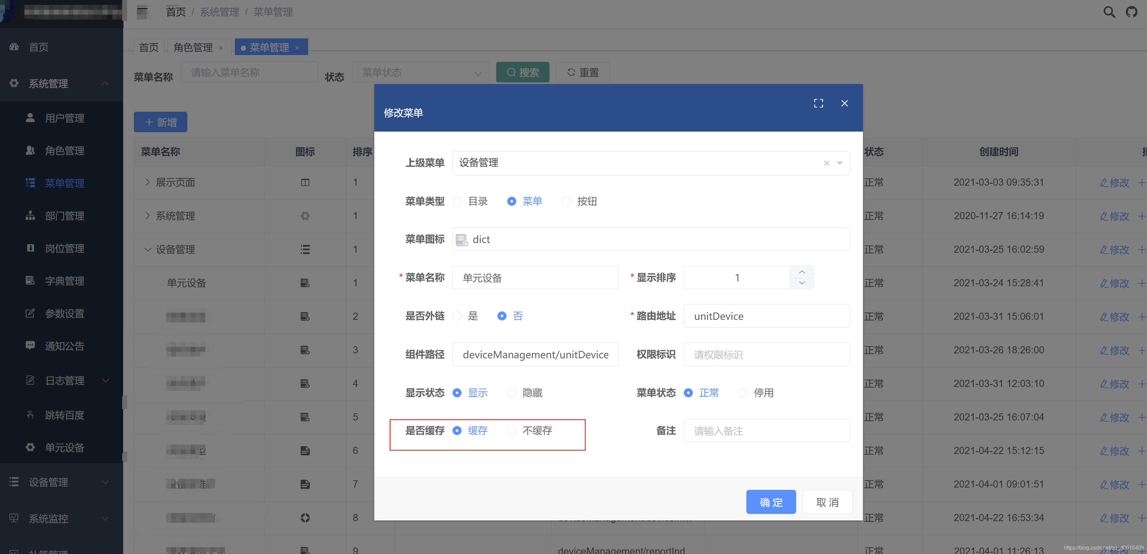The width and height of the screenshot is (1147, 554).
Task: Choose the 目录 menu type radio
Action: pos(457,201)
